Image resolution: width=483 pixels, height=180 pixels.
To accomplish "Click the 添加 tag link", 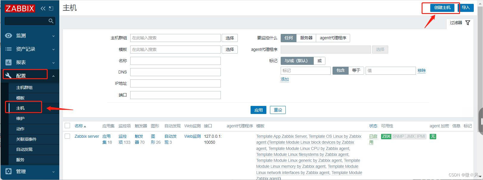I will pyautogui.click(x=285, y=79).
